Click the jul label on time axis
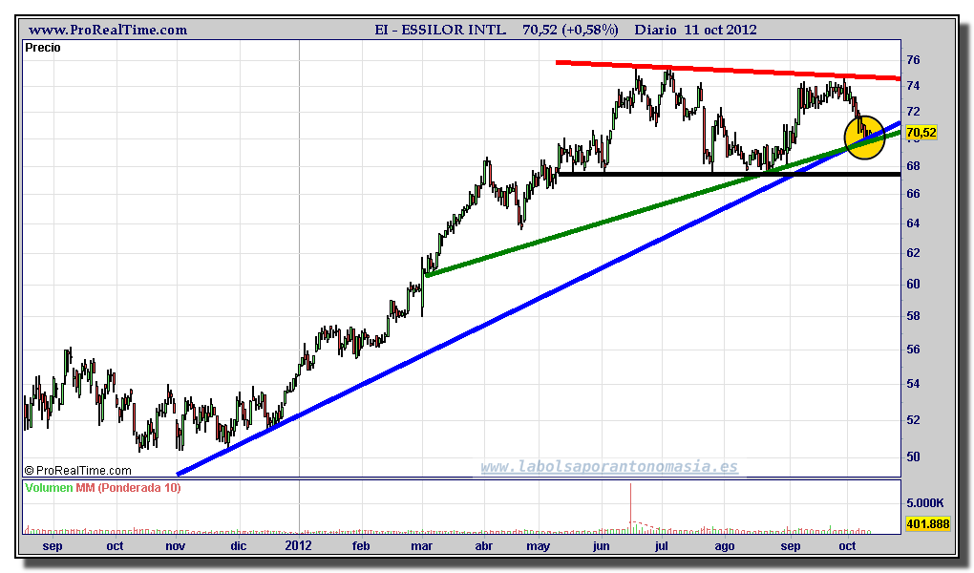 point(662,546)
